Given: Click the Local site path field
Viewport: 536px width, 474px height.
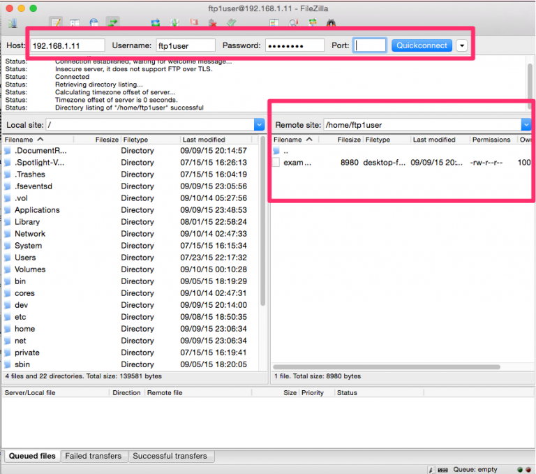Looking at the screenshot, I should [150, 125].
